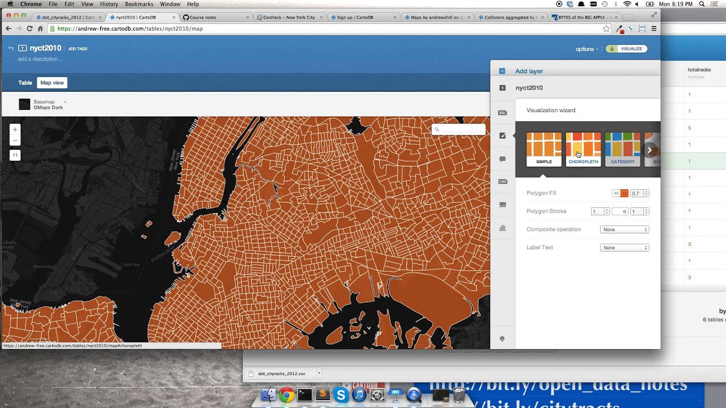726x408 pixels.
Task: Open the CSS editor icon
Action: (502, 181)
